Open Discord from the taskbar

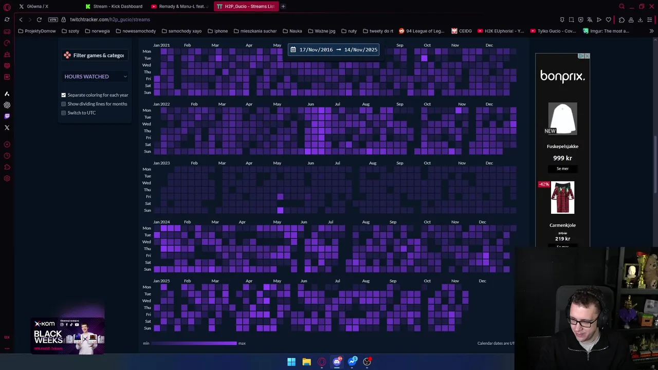click(x=337, y=362)
